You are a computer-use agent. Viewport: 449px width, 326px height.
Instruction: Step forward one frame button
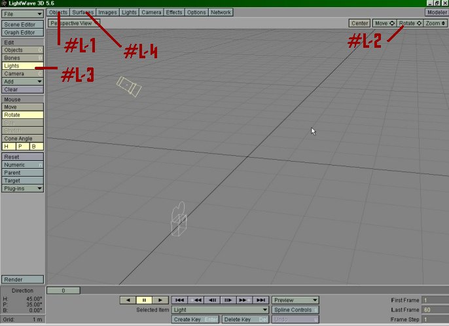pyautogui.click(x=228, y=300)
